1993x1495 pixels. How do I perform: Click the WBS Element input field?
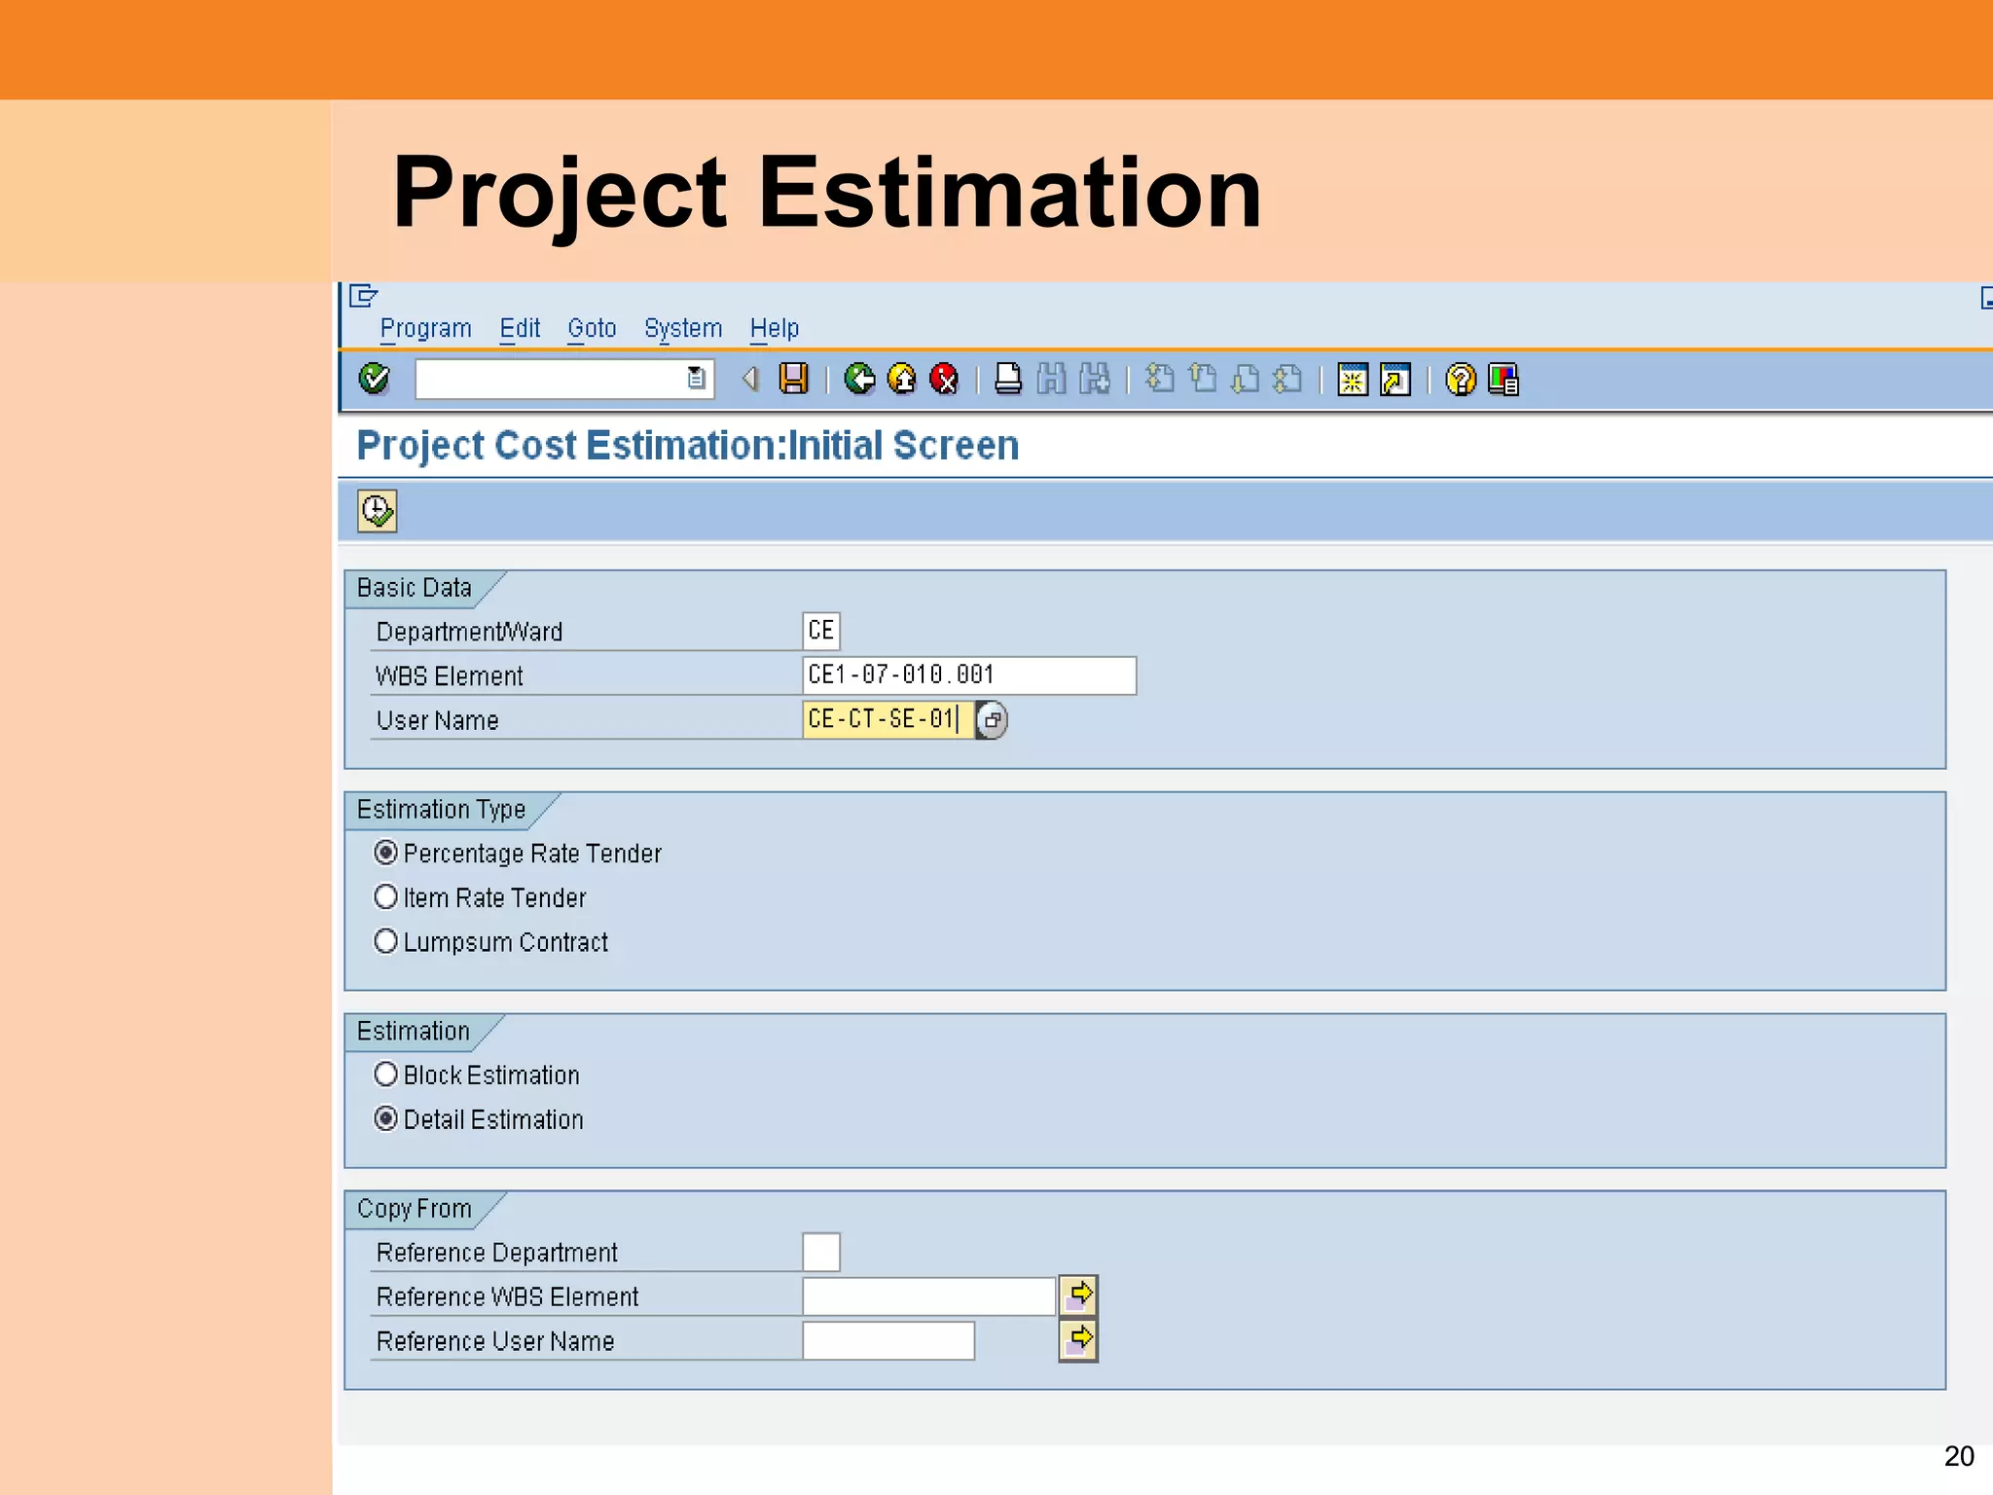[x=969, y=675]
